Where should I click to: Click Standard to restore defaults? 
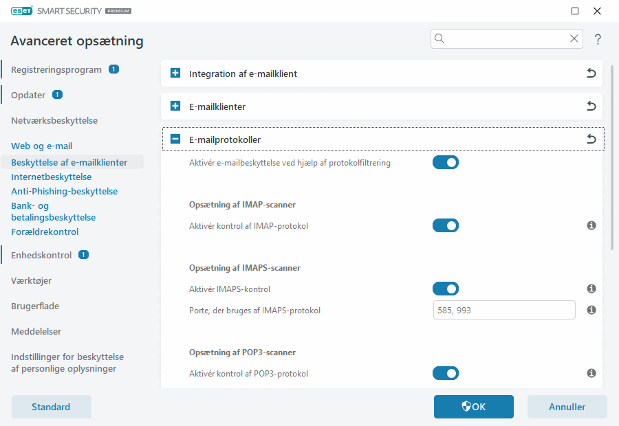pos(51,407)
